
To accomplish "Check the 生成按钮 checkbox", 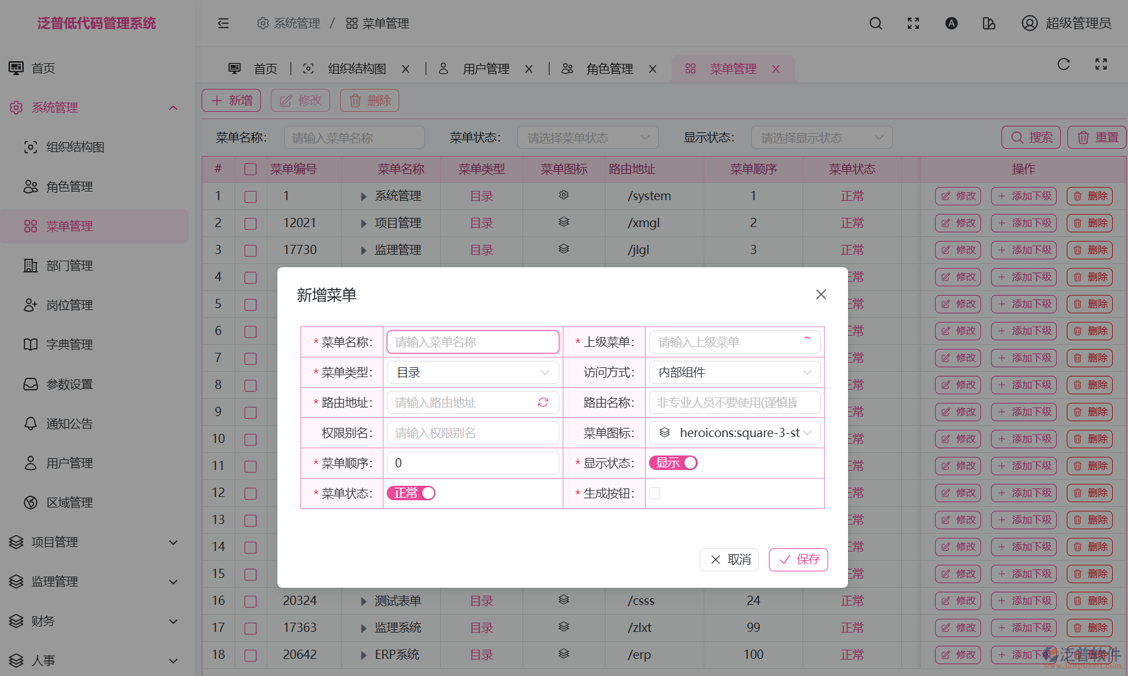I will tap(654, 492).
